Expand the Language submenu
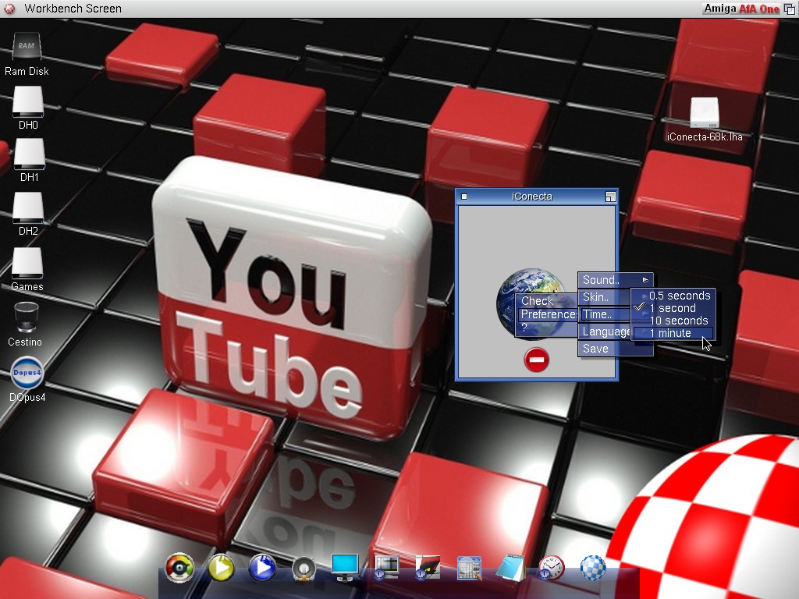The height and width of the screenshot is (599, 799). coord(605,331)
